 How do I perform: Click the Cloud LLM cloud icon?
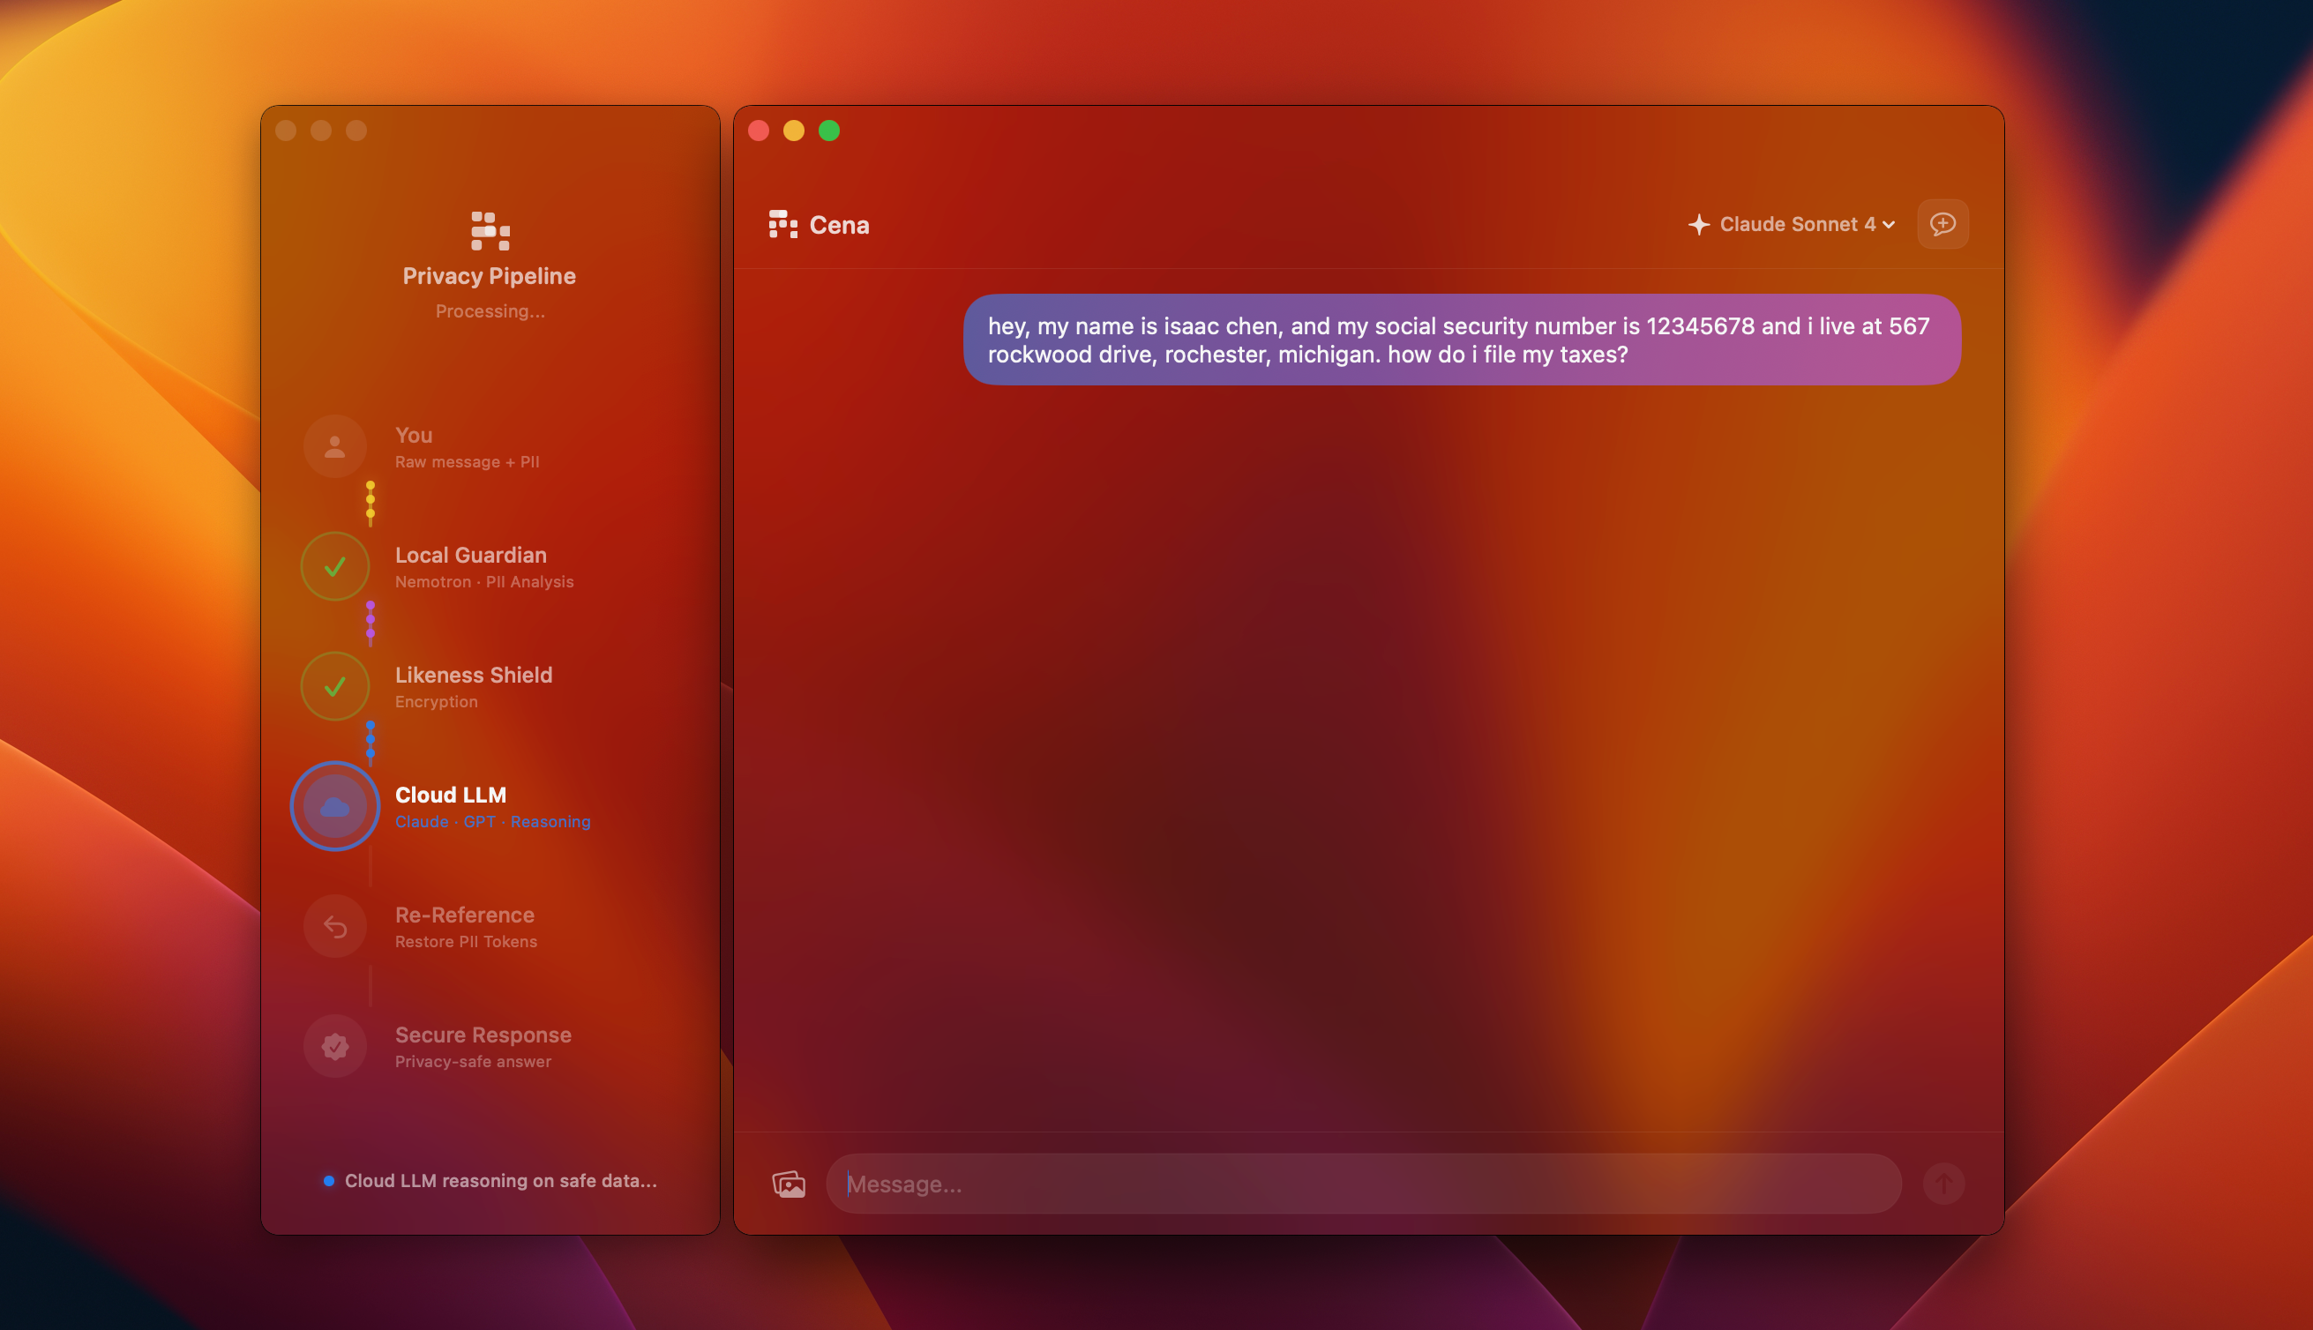click(335, 807)
